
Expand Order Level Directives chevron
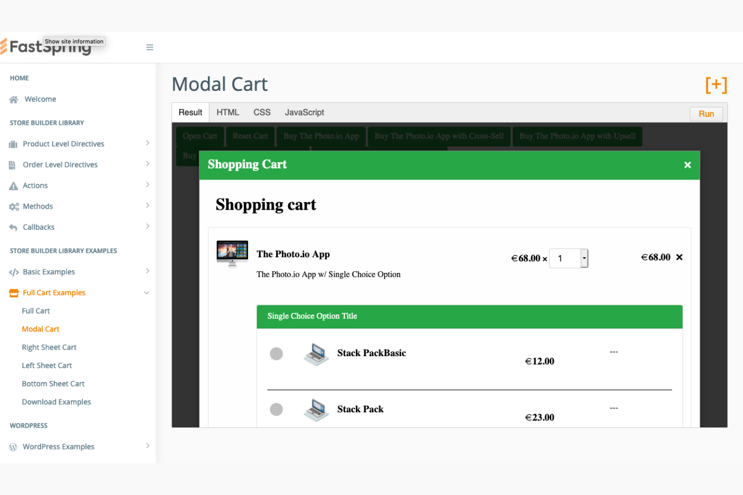(x=148, y=163)
